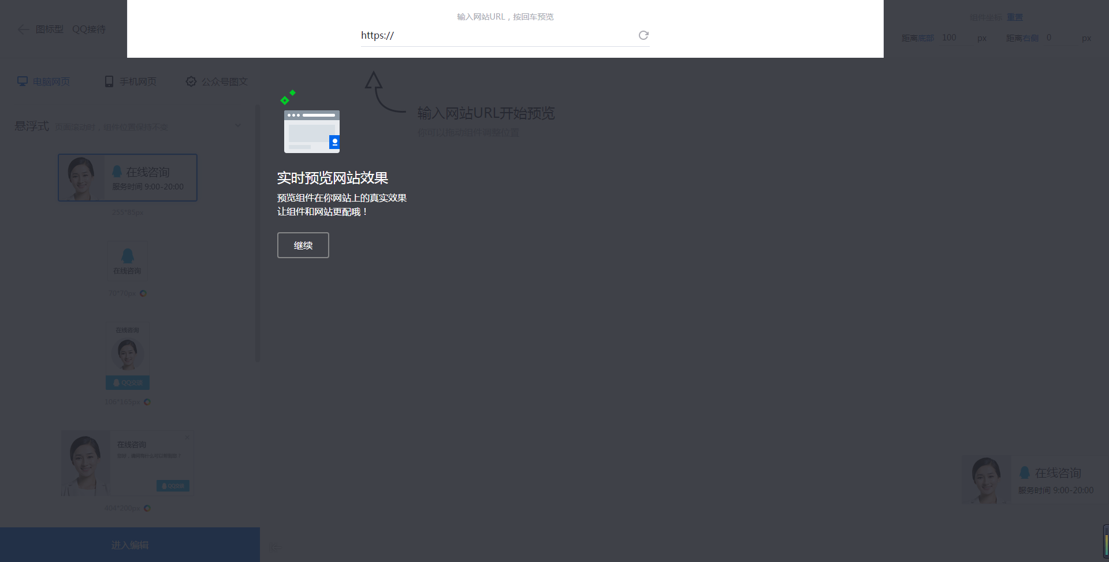
Task: Collapse the 悬浮式 section chevron
Action: (238, 125)
